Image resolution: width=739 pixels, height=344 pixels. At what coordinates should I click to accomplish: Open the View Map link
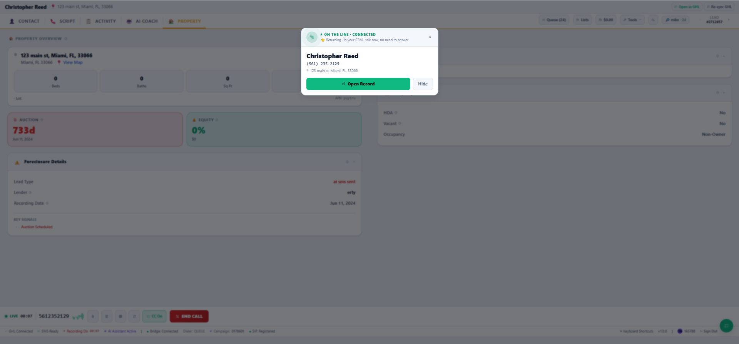[73, 62]
